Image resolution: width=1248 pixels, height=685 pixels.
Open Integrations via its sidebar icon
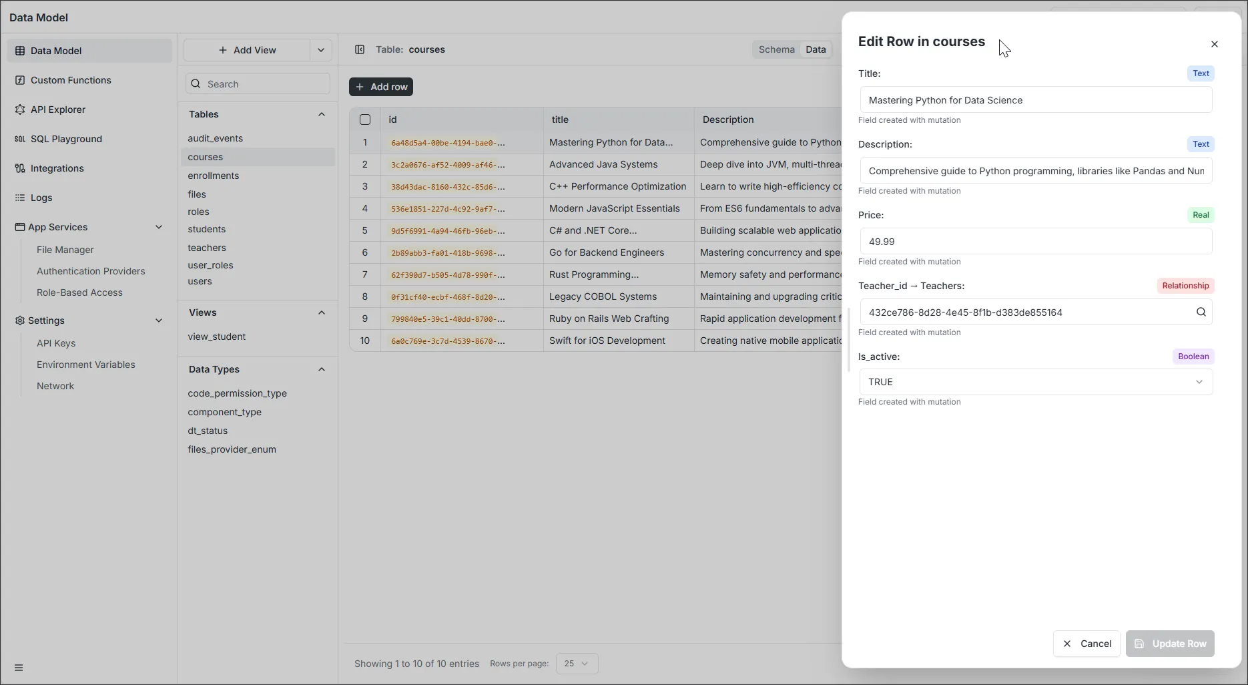click(x=20, y=168)
